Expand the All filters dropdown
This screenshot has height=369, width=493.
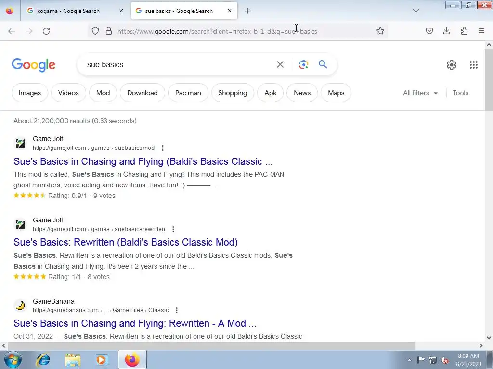[x=420, y=93]
